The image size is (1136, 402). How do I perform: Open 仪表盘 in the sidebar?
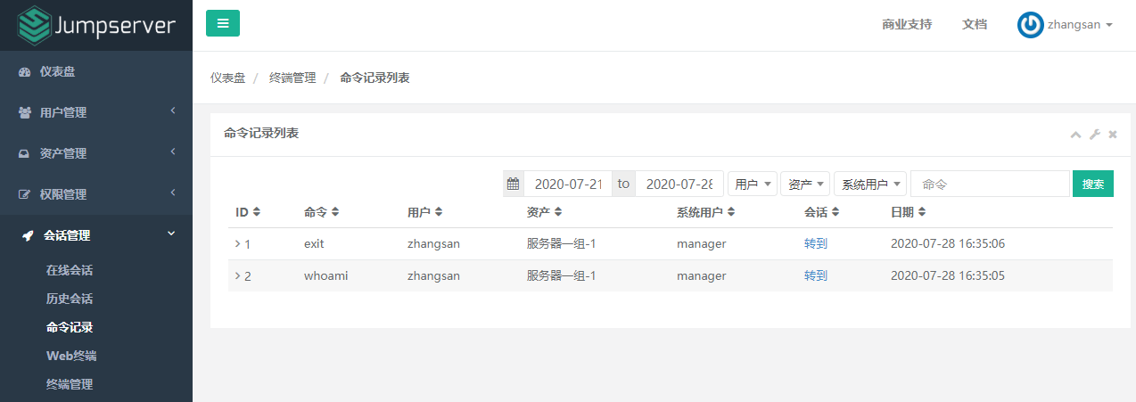coord(96,71)
